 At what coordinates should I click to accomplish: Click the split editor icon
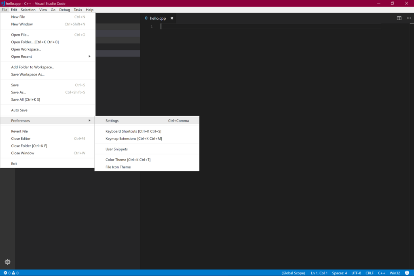[x=399, y=18]
